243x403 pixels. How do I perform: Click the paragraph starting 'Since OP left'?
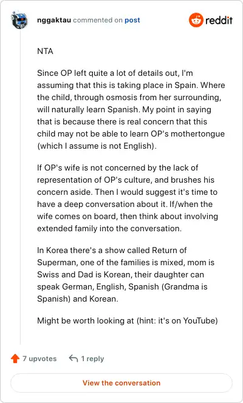point(131,109)
